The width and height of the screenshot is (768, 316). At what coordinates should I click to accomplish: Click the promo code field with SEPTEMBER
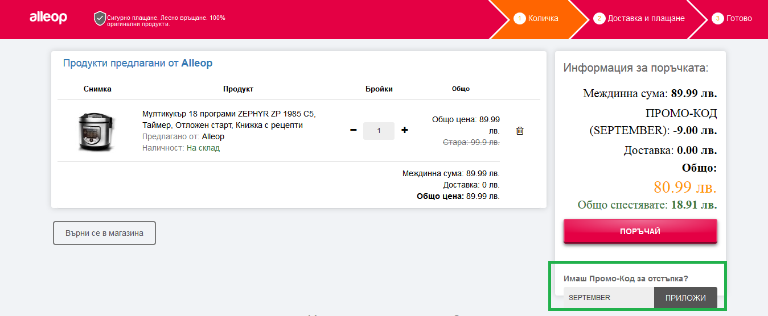(x=608, y=298)
